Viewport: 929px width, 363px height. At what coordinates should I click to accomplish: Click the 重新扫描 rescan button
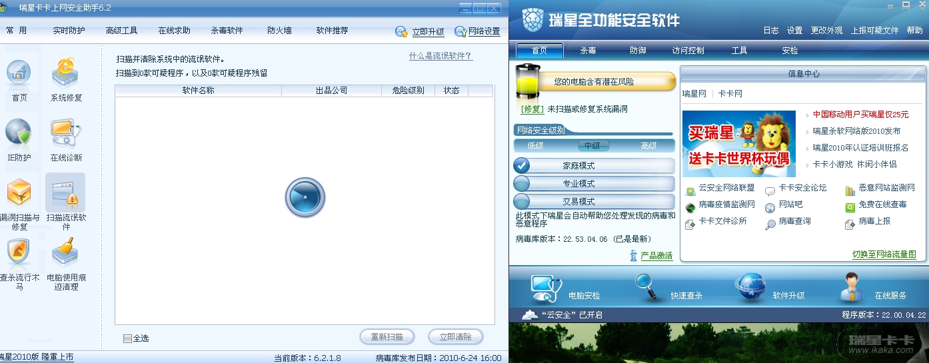click(x=387, y=336)
